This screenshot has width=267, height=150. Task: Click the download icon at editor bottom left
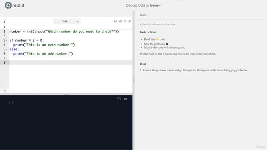pos(5,91)
